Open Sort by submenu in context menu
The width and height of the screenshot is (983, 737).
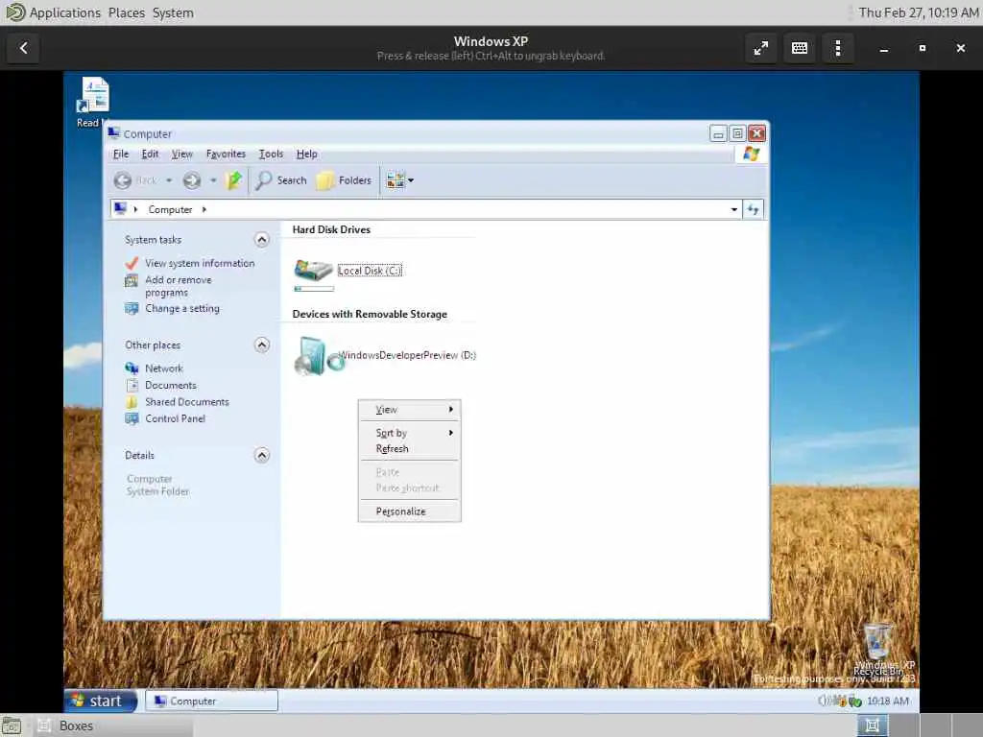[x=409, y=433]
